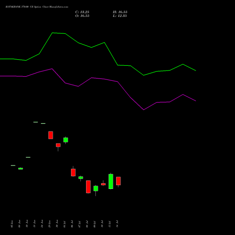The width and height of the screenshot is (235, 235).
Task: Select the high value H: 16.55
Action: click(x=120, y=12)
